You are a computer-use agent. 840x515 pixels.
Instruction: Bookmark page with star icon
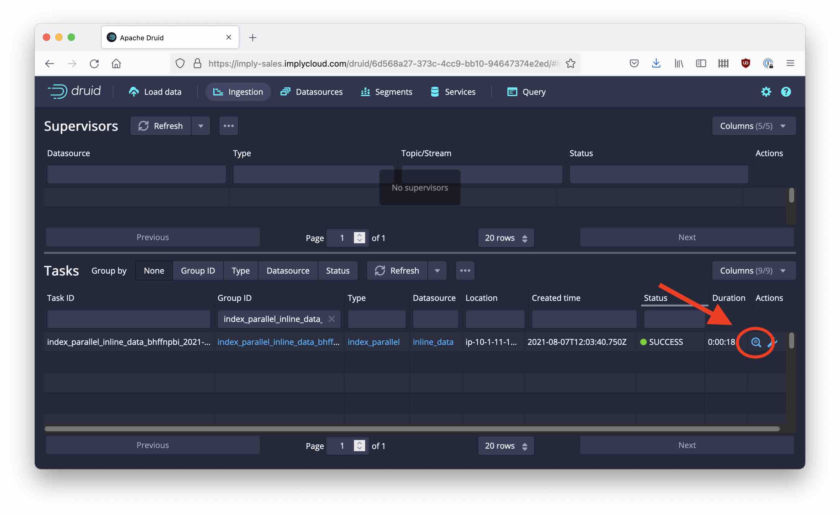(x=570, y=64)
